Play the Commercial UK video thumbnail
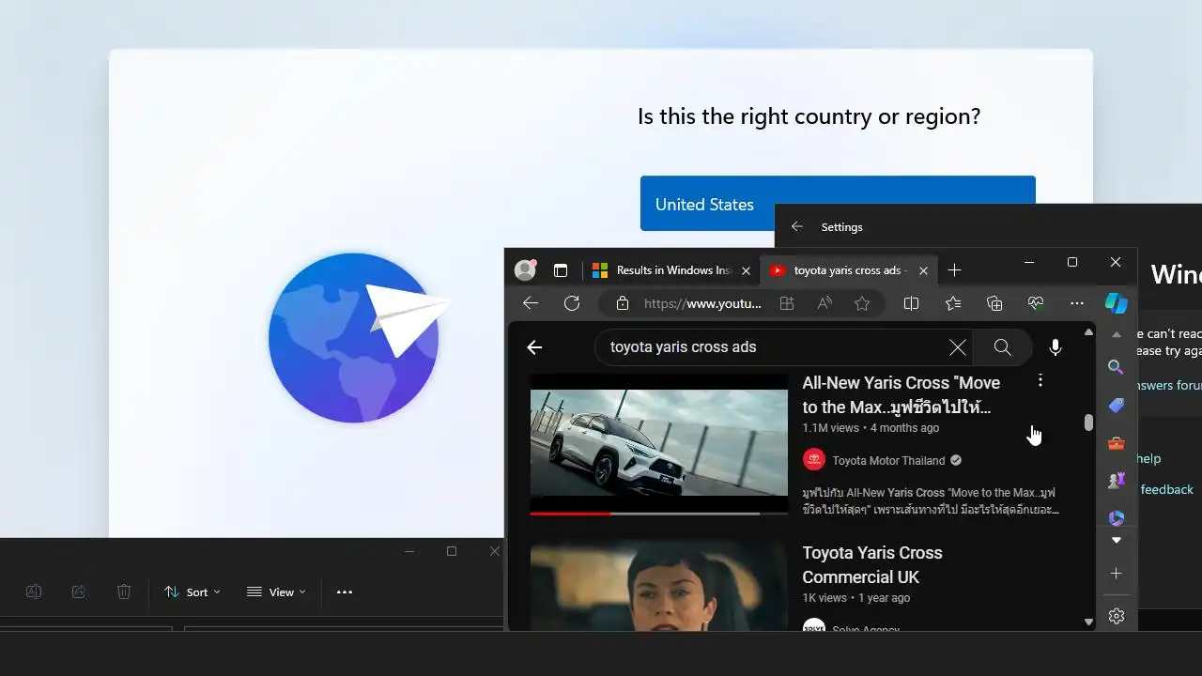This screenshot has width=1202, height=676. pos(659,587)
